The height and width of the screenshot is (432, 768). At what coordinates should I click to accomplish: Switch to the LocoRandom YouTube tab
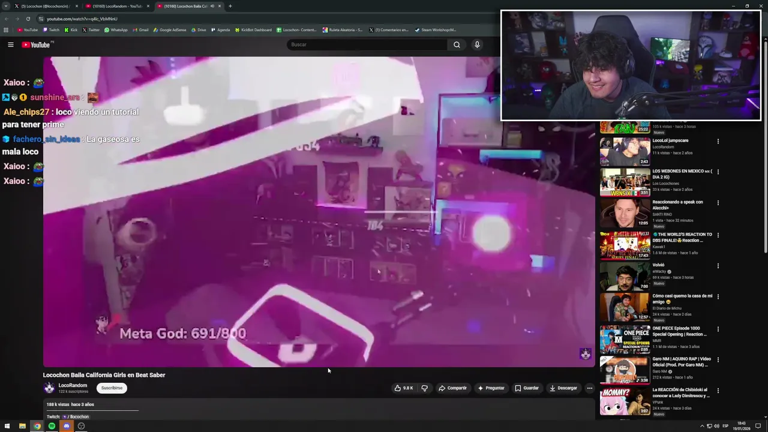117,6
